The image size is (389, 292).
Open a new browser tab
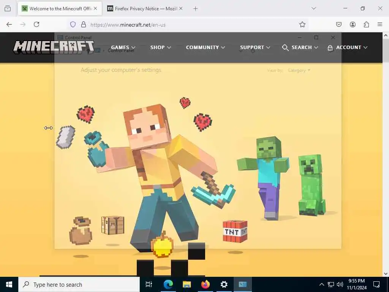(196, 9)
